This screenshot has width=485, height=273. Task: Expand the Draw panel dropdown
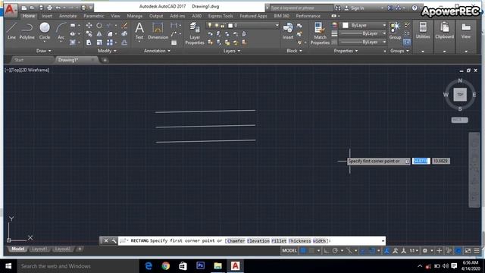(44, 51)
